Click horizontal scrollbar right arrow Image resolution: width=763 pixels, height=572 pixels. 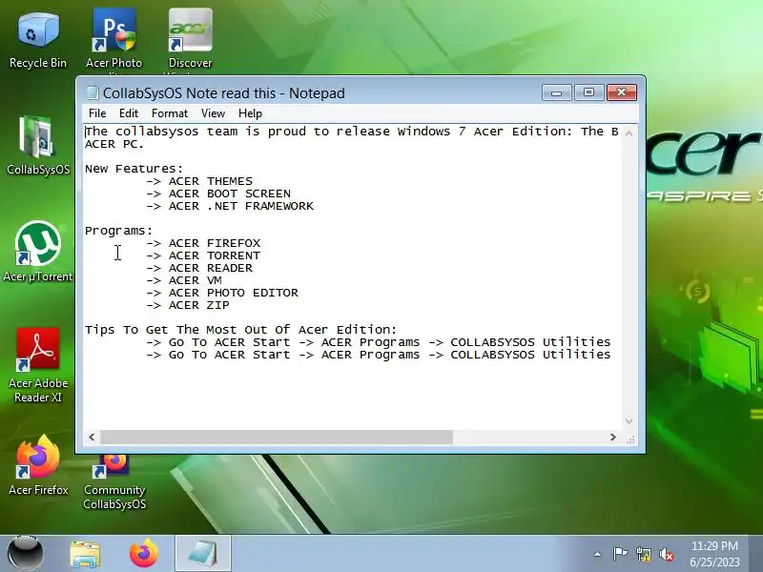click(x=613, y=438)
